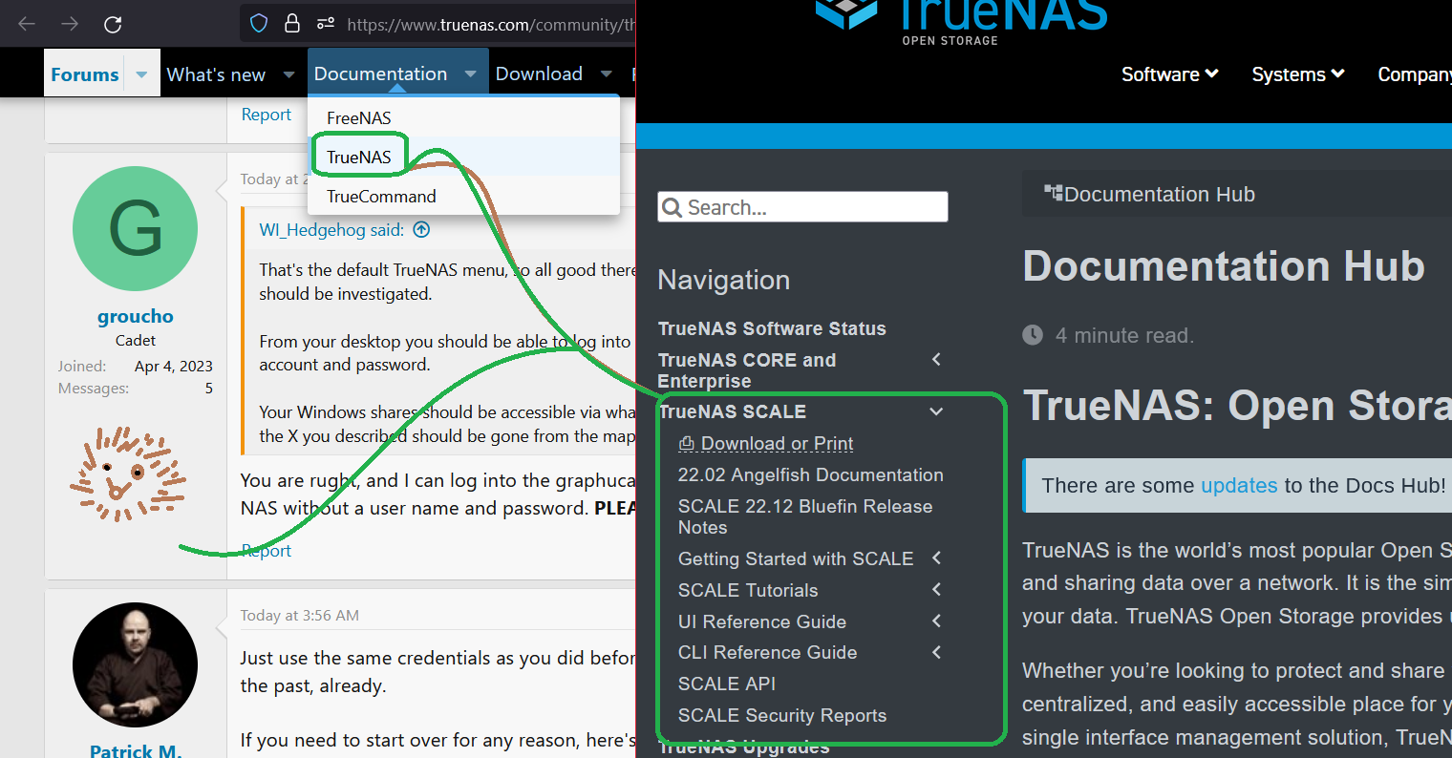Open the tracking protection shield icon
Screen dimensions: 1452x758
click(259, 24)
